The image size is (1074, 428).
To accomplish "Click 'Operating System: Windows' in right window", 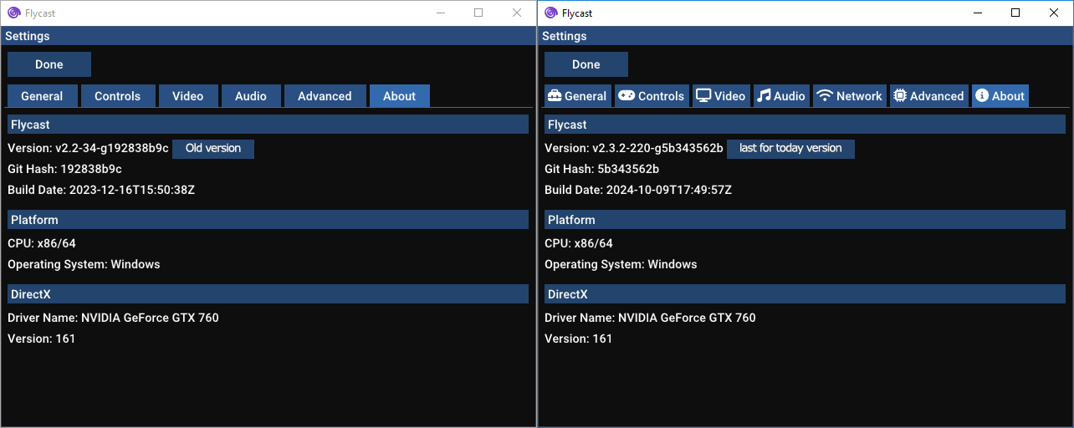I will (x=621, y=264).
